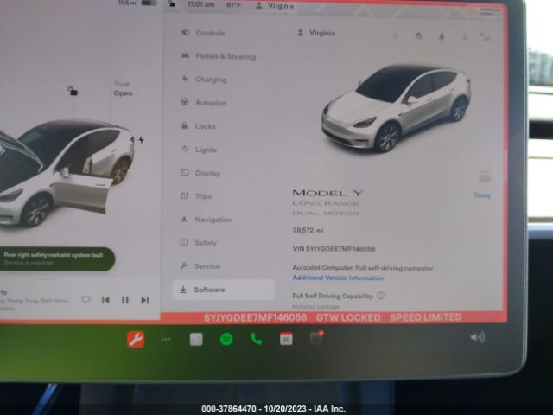
Task: Tap the Trunk Open label
Action: tap(123, 89)
